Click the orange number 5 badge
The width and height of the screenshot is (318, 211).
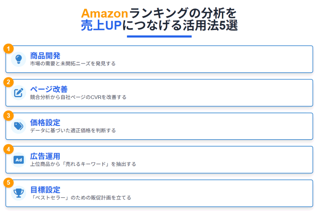click(8, 183)
